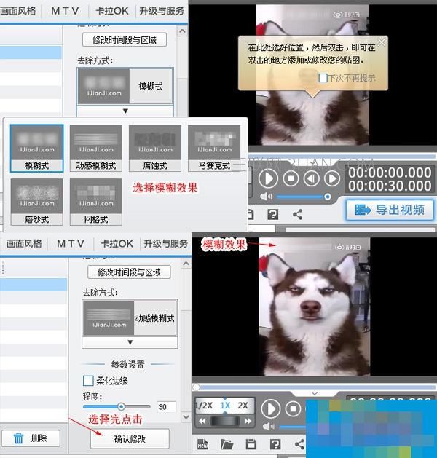The image size is (437, 458).
Task: Open the 卡拉OK tab in lower window
Action: click(117, 244)
